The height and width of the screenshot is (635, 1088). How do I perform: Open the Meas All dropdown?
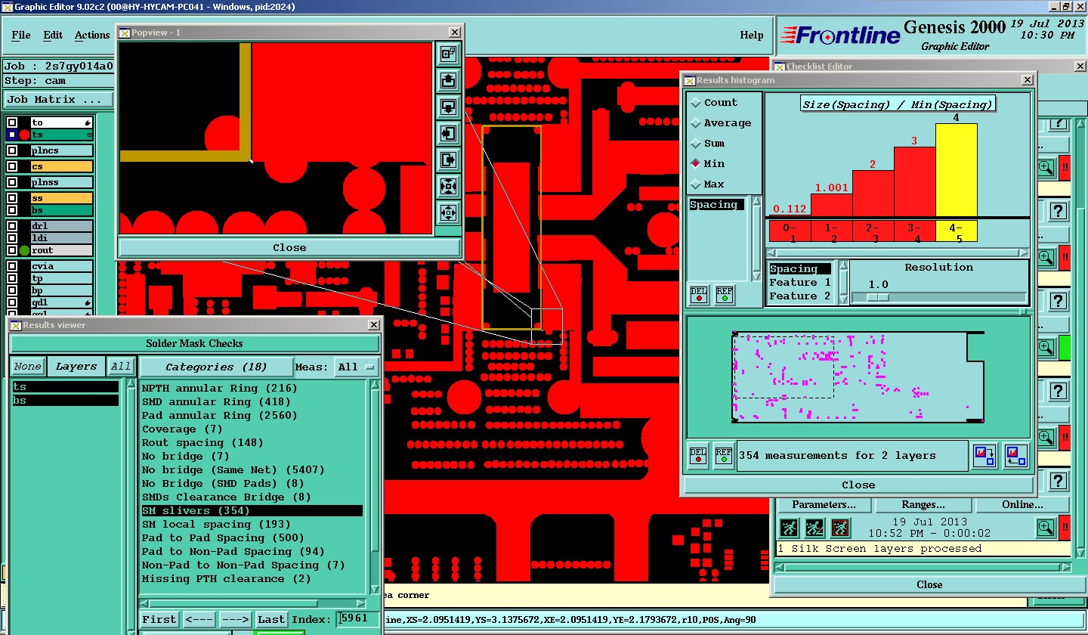coord(357,367)
